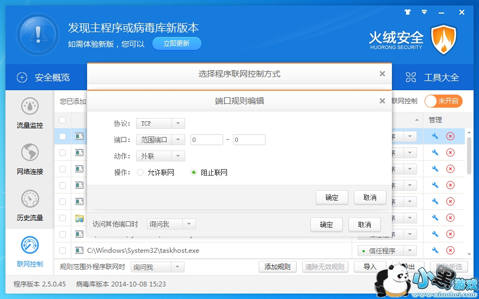
Task: Click the Huorong Security shield logo
Action: (x=444, y=40)
